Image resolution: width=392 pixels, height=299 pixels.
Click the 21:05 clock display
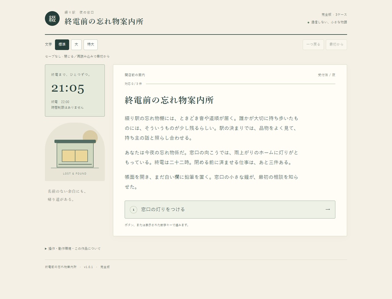click(x=68, y=88)
